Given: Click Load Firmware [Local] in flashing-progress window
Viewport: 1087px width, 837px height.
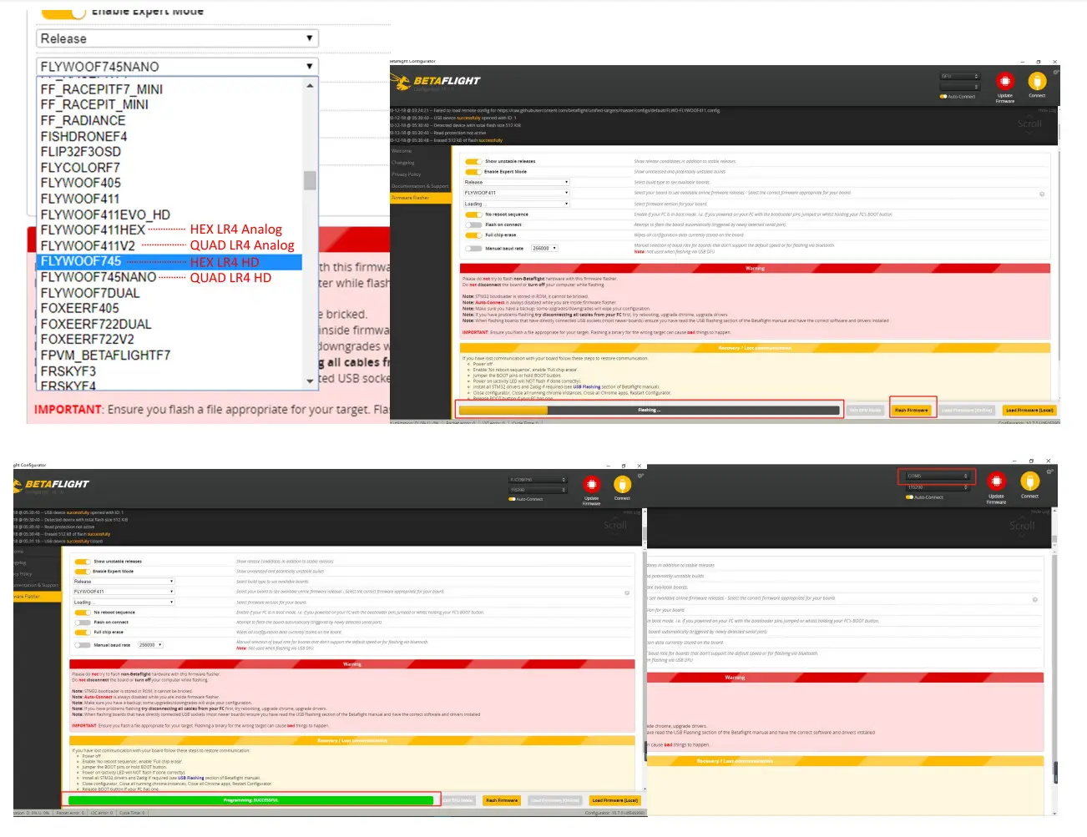Looking at the screenshot, I should 1029,410.
